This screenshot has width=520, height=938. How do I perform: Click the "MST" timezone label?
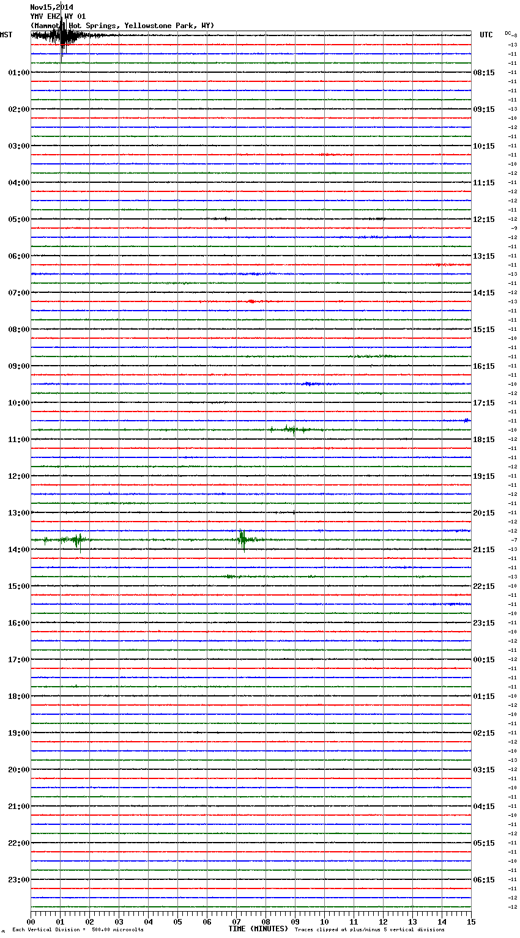[x=6, y=35]
